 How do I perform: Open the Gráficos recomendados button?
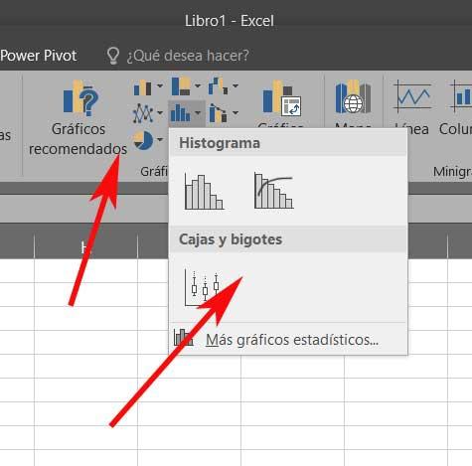point(79,117)
